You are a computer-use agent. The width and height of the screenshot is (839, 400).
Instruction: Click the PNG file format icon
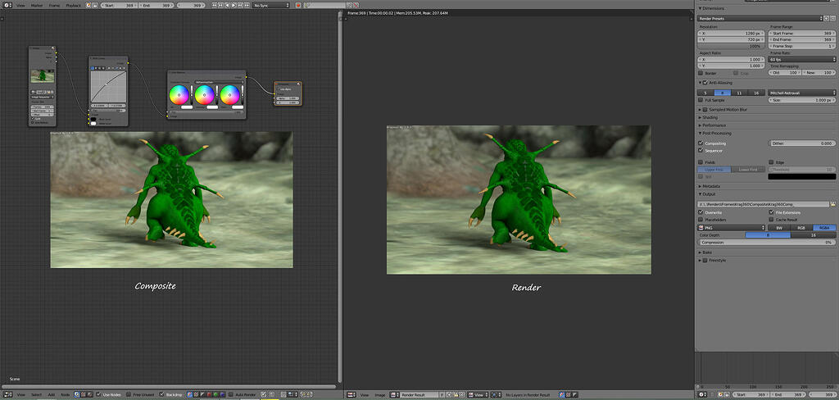(702, 228)
